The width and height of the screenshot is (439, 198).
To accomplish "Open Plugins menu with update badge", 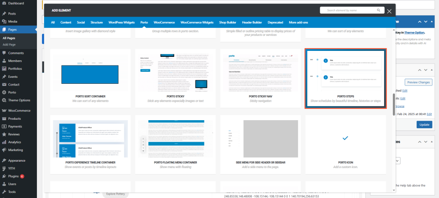I will [x=4, y=176].
